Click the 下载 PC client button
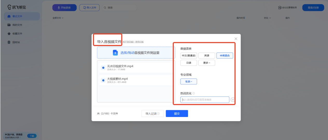Screen dimensions: 328x140 tap(32, 136)
